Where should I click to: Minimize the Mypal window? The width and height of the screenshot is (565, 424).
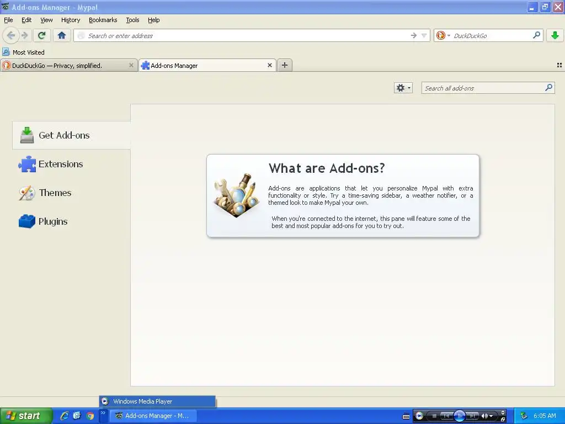point(532,7)
